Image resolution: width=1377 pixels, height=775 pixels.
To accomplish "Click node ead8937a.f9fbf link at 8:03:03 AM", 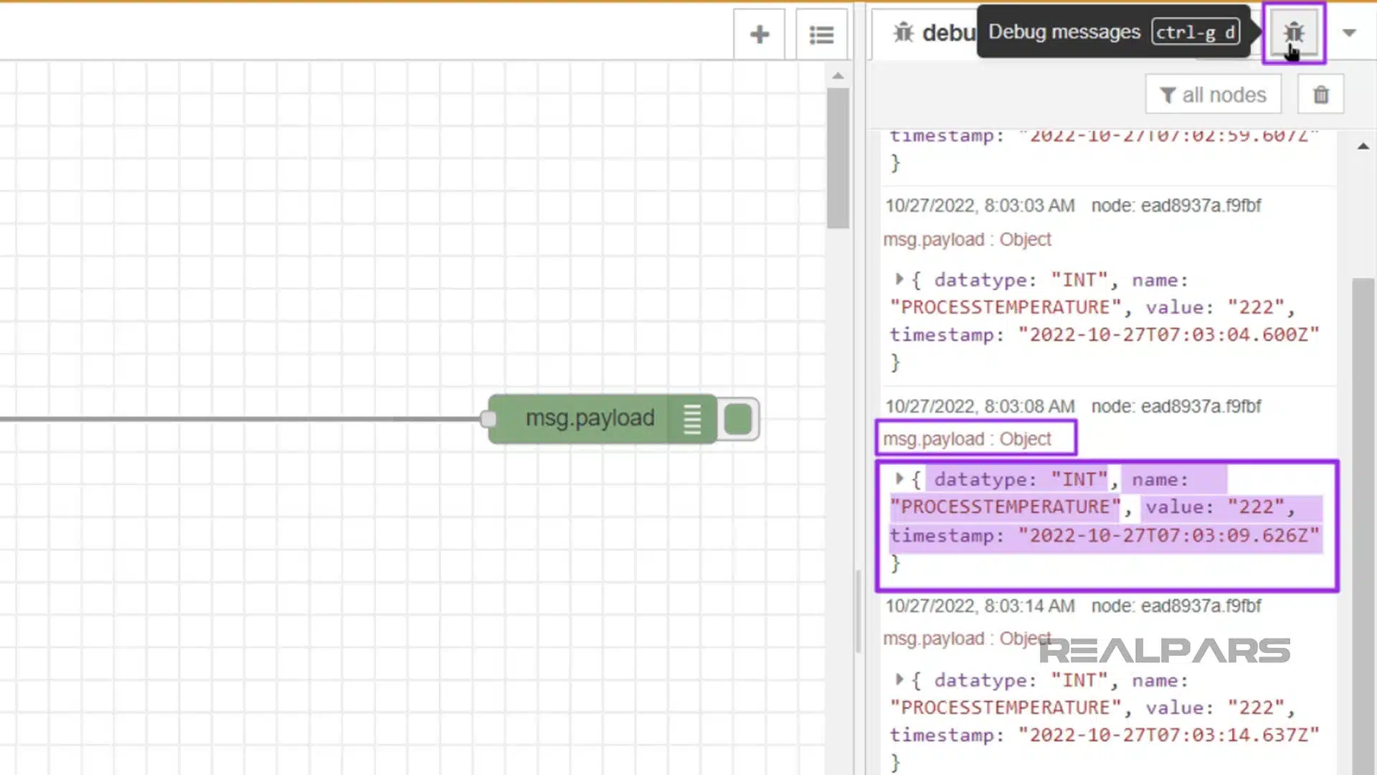I will 1175,206.
